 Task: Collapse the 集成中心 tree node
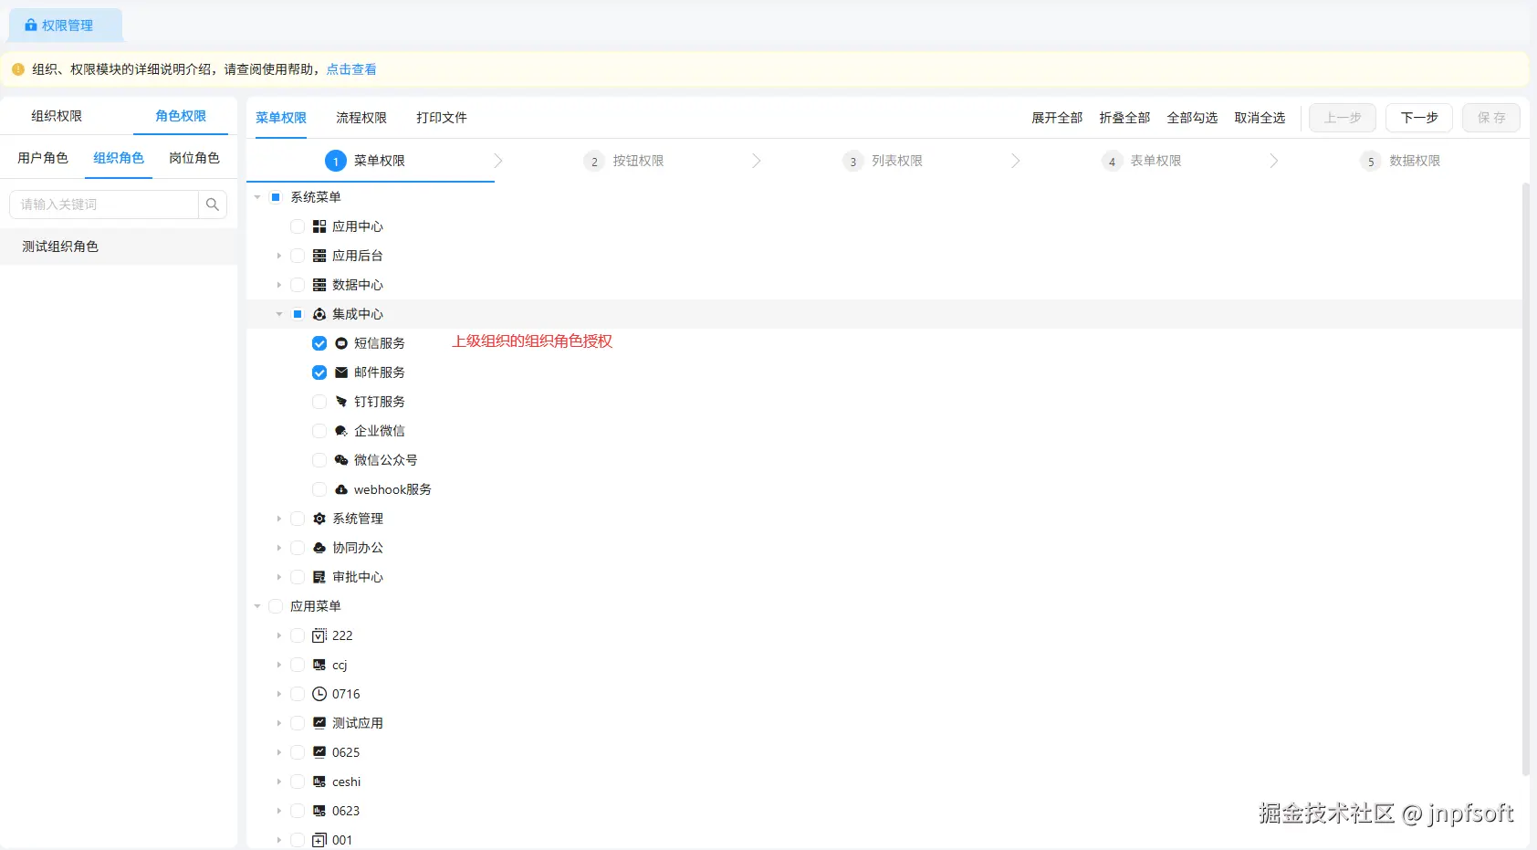click(279, 314)
